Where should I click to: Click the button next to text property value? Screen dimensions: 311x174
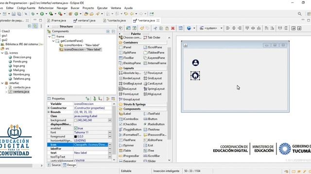[x=110, y=153]
